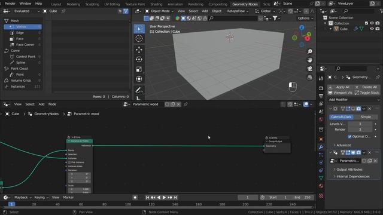Switch to the Geometry Nodes workspace tab
Viewport: 383px width, 215px height.
[245, 4]
